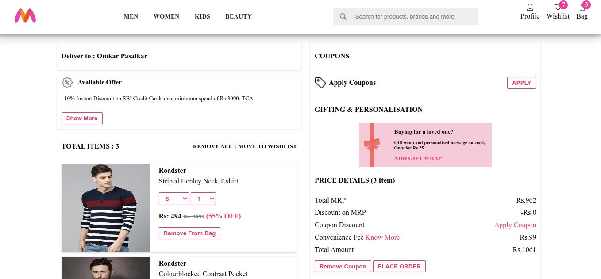Image resolution: width=601 pixels, height=279 pixels.
Task: Click the search magnifier icon
Action: 343,17
